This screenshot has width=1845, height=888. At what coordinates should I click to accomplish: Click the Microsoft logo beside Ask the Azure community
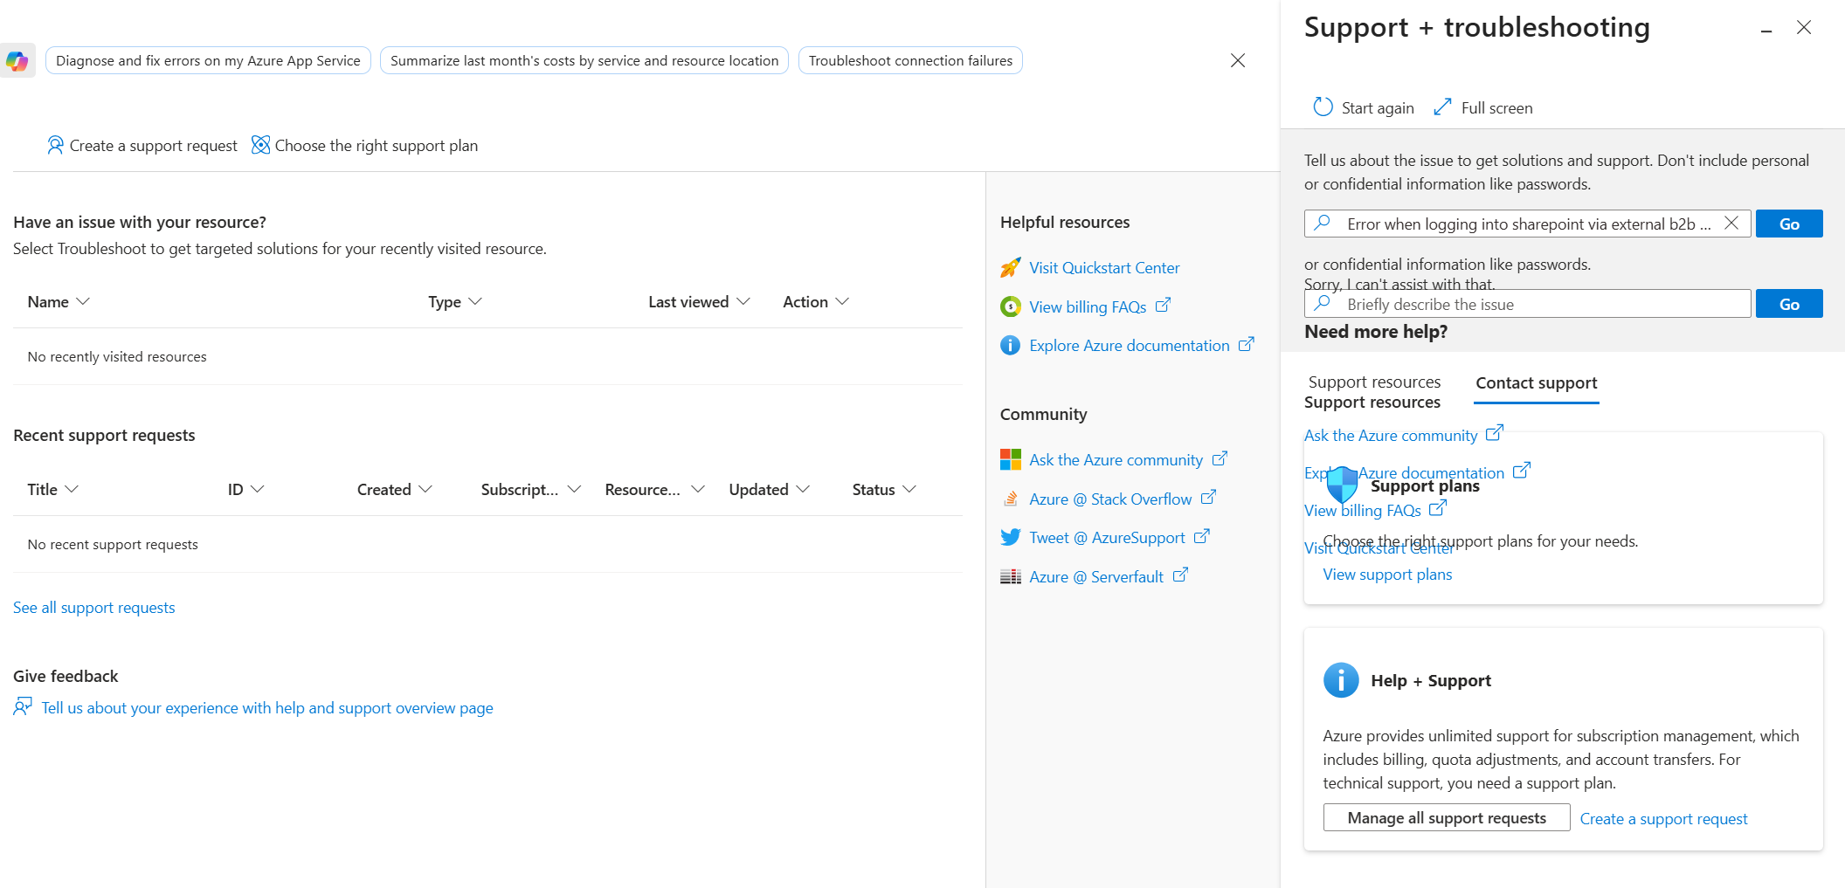click(1011, 459)
